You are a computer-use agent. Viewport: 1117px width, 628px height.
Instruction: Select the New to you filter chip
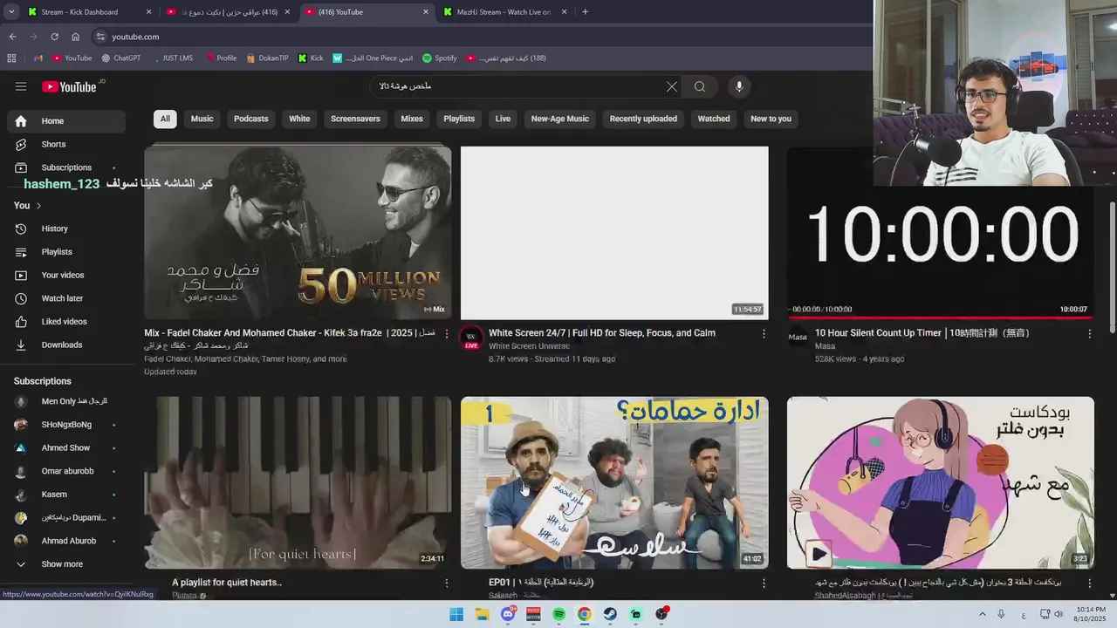coord(771,119)
